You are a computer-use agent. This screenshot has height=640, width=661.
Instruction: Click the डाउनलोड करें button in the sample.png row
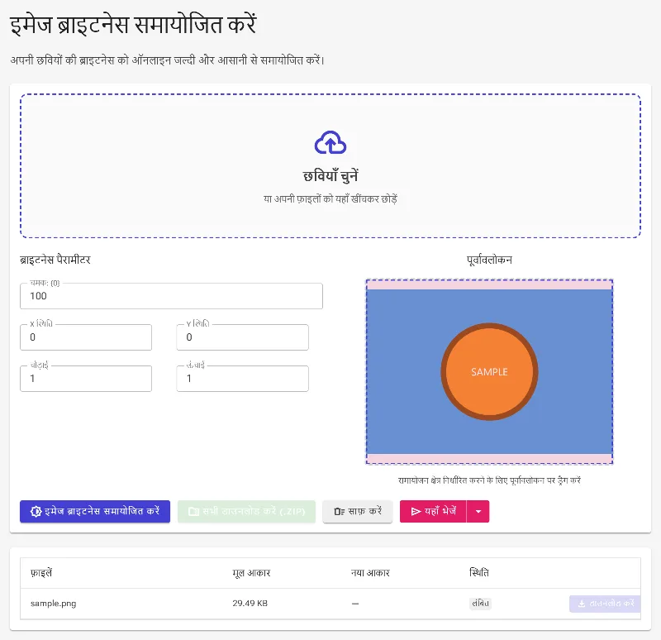(x=605, y=604)
